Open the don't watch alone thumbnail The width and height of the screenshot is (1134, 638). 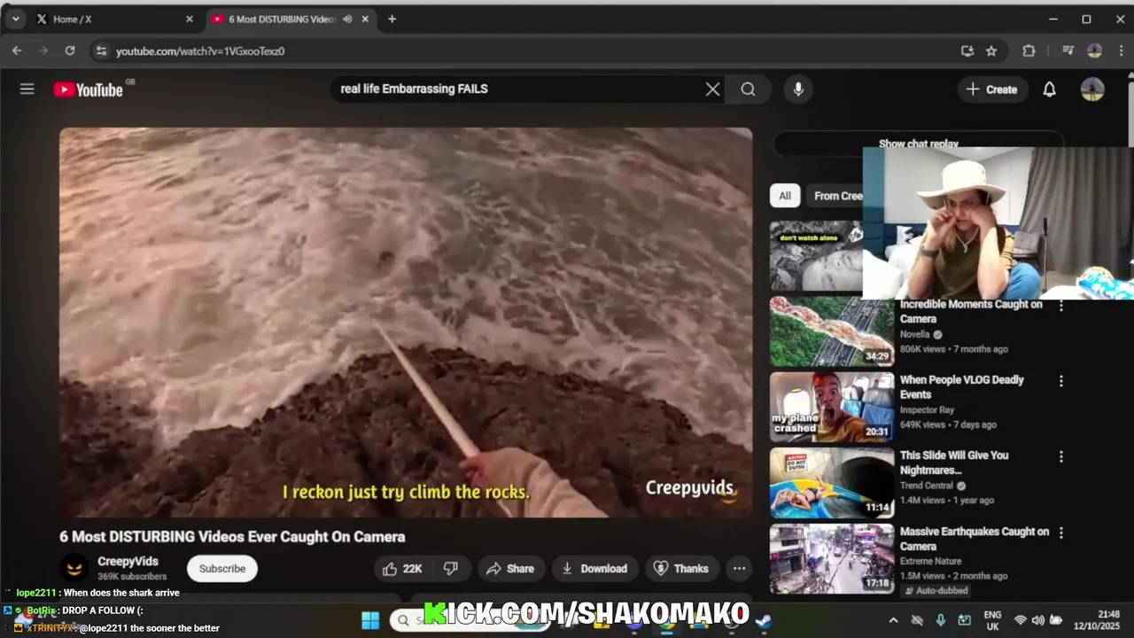(x=816, y=256)
